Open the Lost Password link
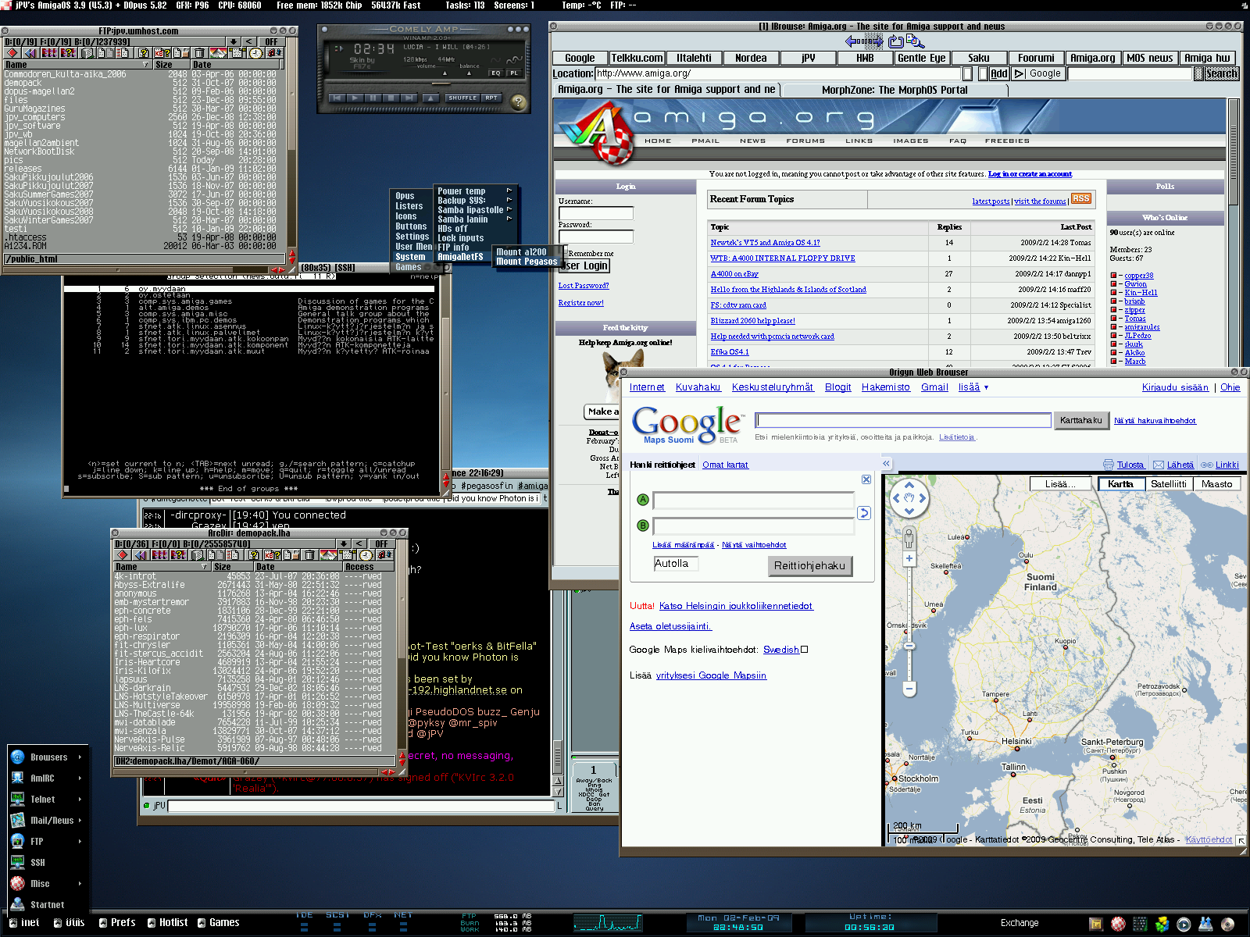Image resolution: width=1250 pixels, height=937 pixels. pyautogui.click(x=583, y=286)
